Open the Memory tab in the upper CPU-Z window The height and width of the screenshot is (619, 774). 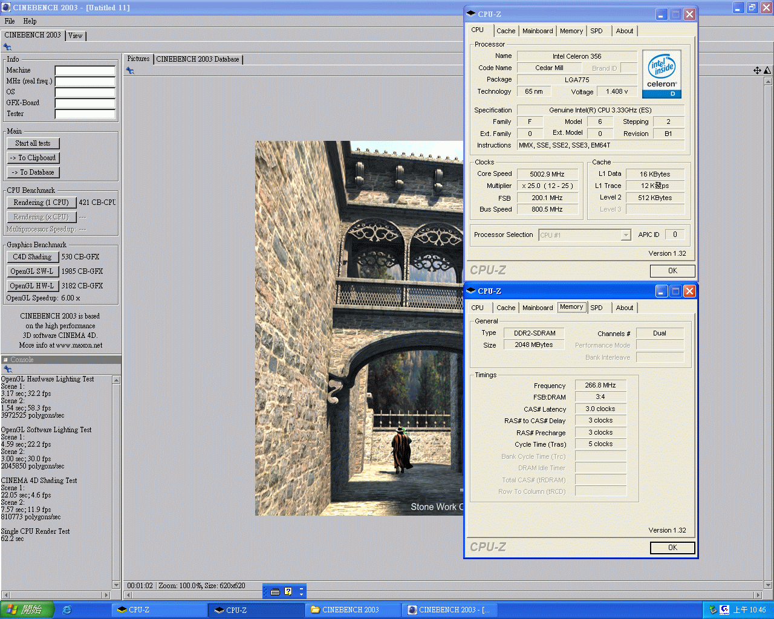pos(571,31)
